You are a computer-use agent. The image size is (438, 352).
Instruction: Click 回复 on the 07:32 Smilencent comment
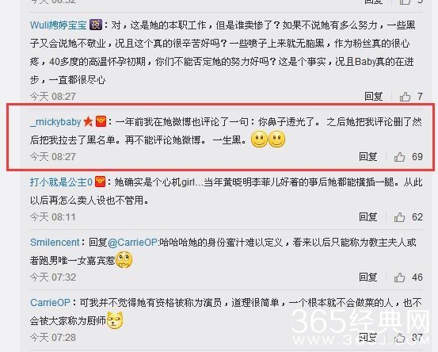coord(368,277)
